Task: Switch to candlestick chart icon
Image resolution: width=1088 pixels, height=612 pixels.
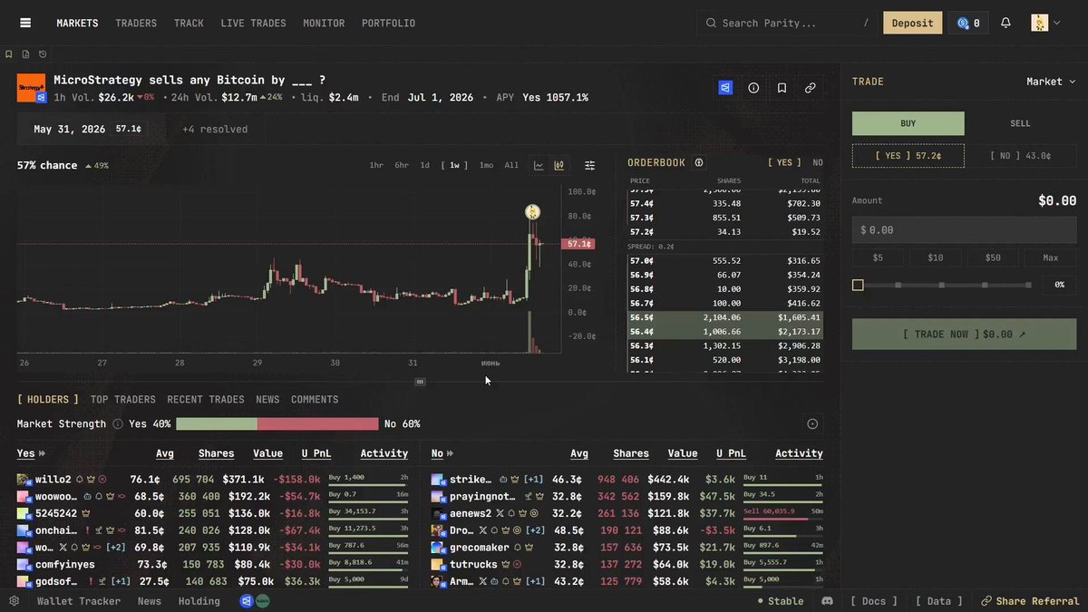Action: pyautogui.click(x=559, y=165)
